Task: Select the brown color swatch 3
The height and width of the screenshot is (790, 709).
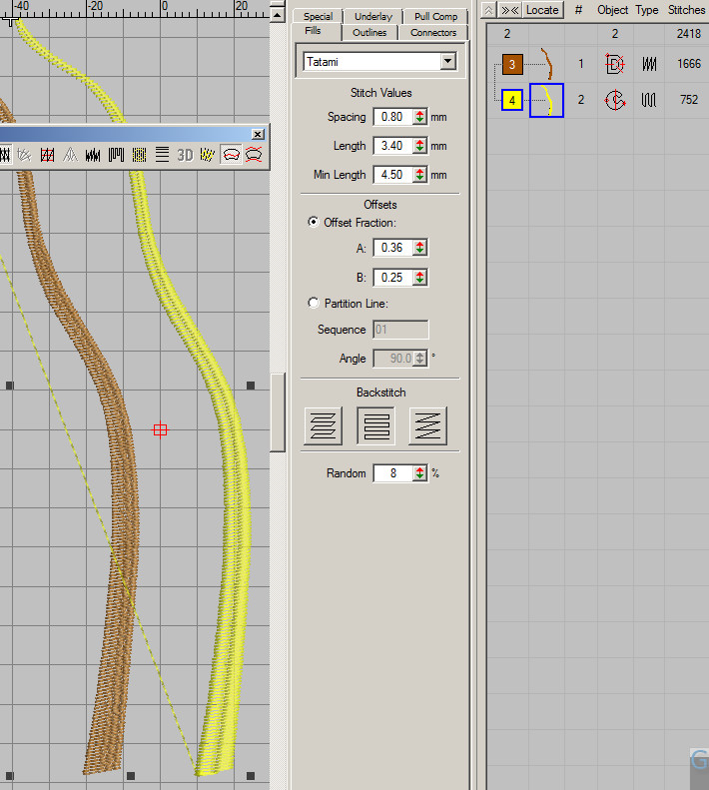Action: (x=511, y=66)
